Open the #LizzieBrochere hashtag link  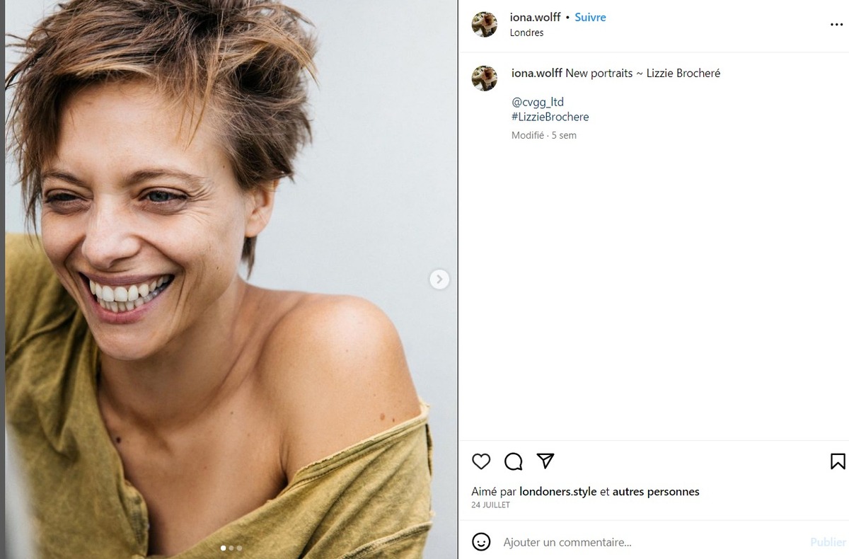coord(550,117)
